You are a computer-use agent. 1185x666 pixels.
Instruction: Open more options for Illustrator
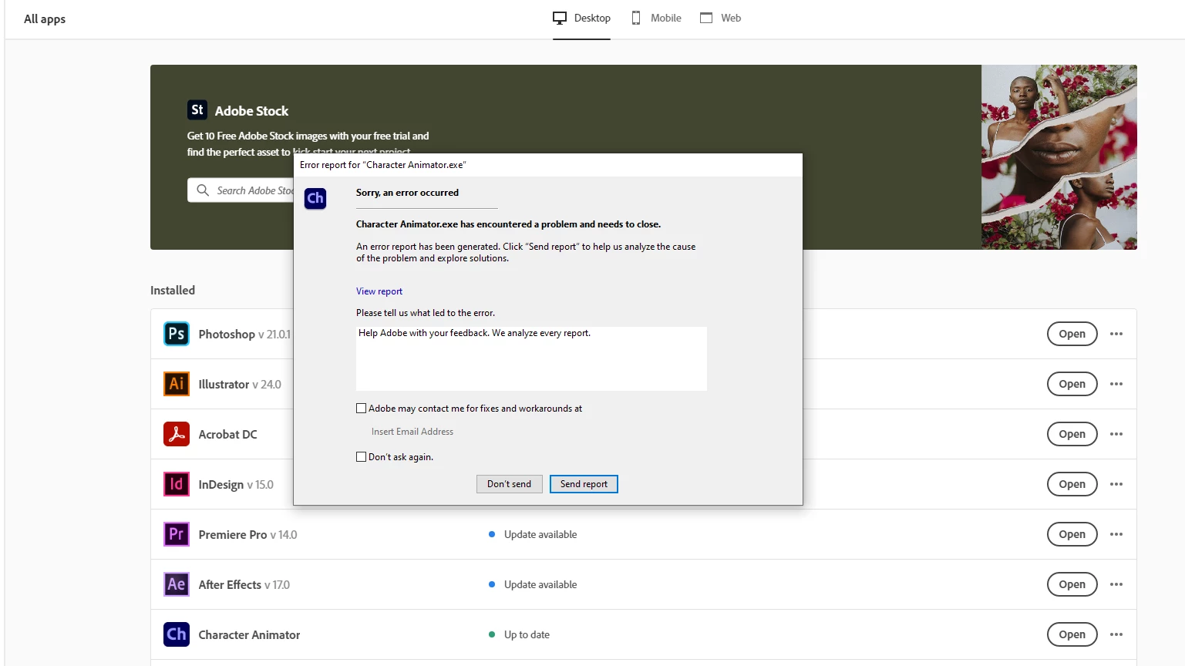point(1116,384)
